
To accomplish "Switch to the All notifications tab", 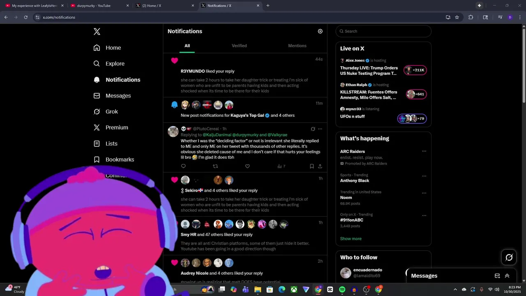I will (x=187, y=46).
